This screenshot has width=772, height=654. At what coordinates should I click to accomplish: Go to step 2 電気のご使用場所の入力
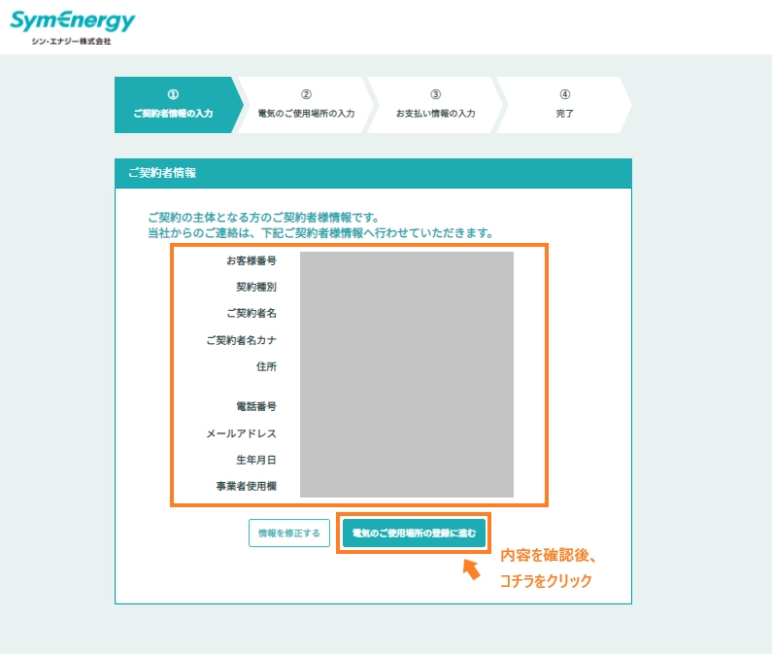306,105
